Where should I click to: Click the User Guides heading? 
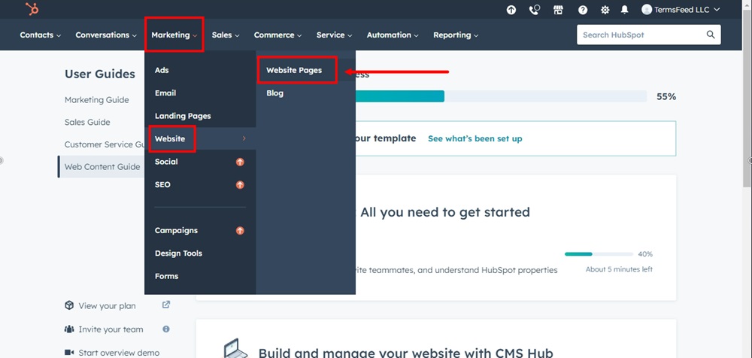(100, 74)
